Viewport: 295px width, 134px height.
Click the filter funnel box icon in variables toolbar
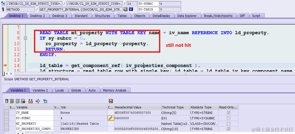[x=45, y=101]
